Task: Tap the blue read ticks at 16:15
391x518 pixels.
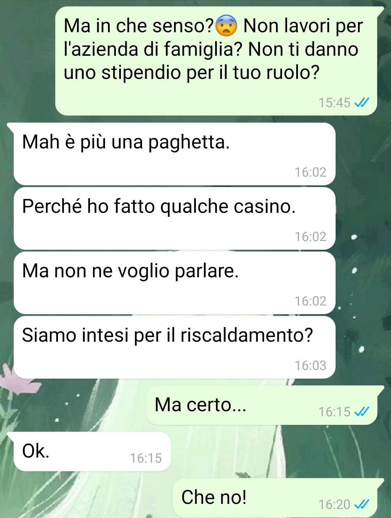Action: coord(361,412)
